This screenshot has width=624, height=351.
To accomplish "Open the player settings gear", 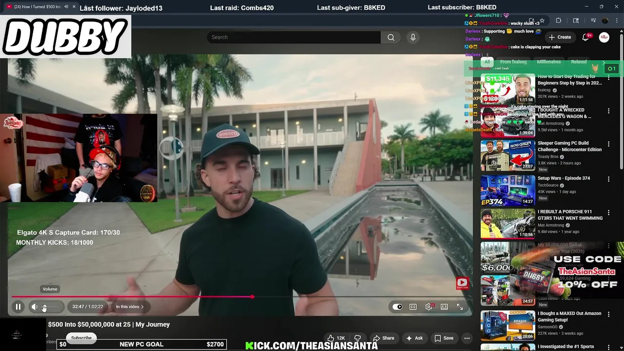I will coord(429,307).
